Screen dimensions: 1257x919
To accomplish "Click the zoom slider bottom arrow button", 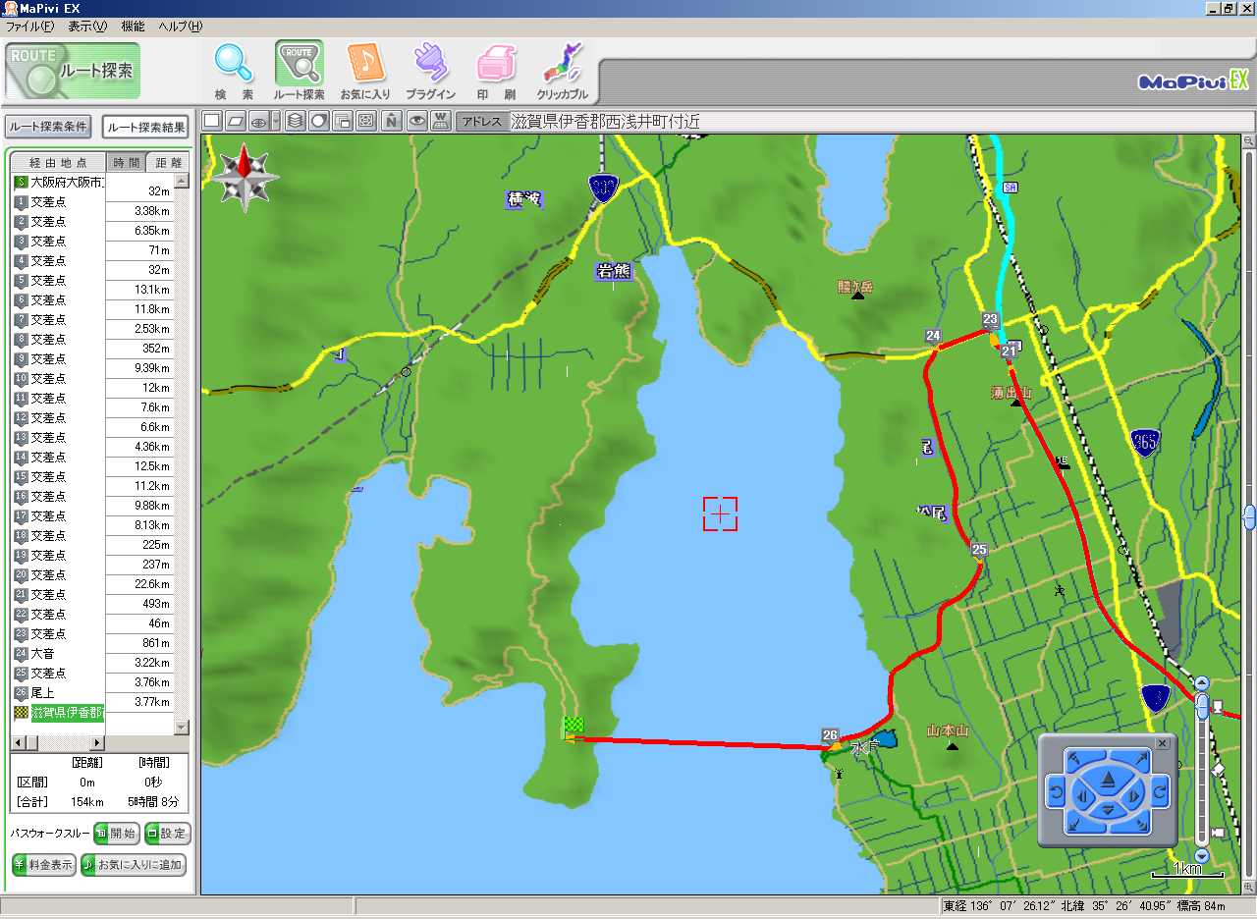I will [x=1201, y=856].
